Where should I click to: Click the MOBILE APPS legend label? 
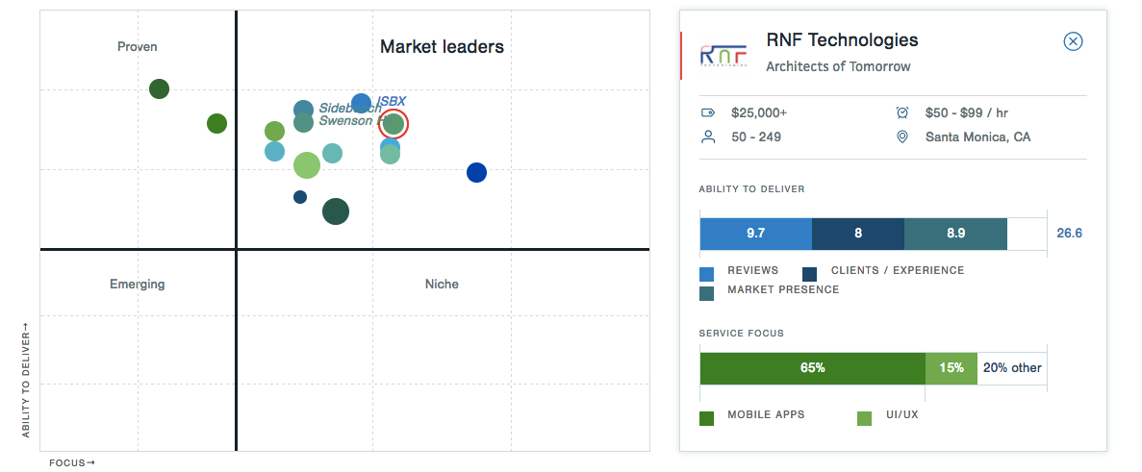(766, 414)
